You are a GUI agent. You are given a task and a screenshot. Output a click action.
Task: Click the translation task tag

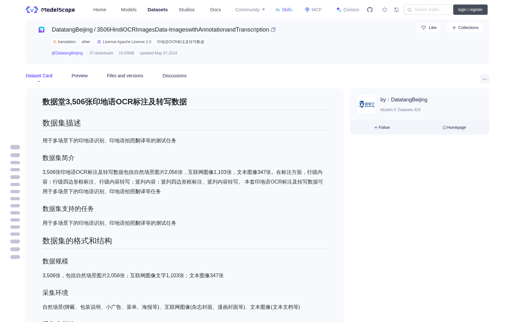pos(64,42)
